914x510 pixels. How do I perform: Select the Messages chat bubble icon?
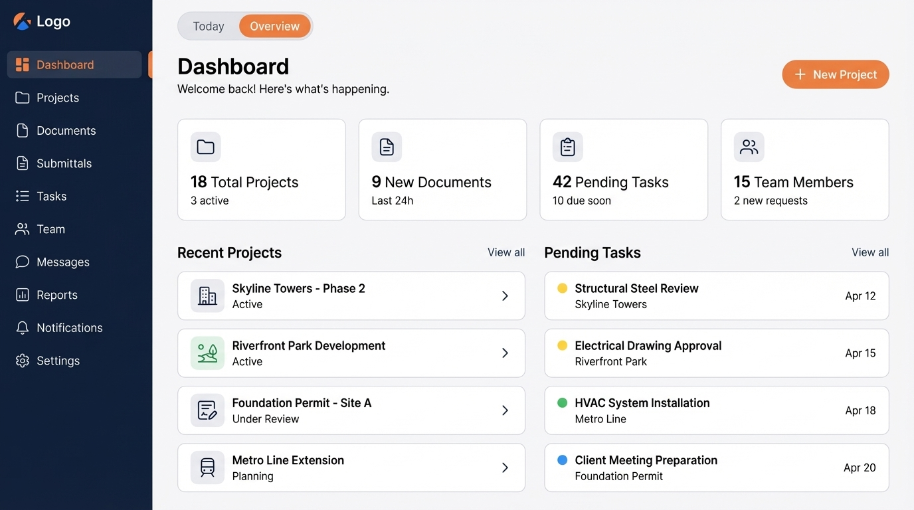(x=22, y=262)
